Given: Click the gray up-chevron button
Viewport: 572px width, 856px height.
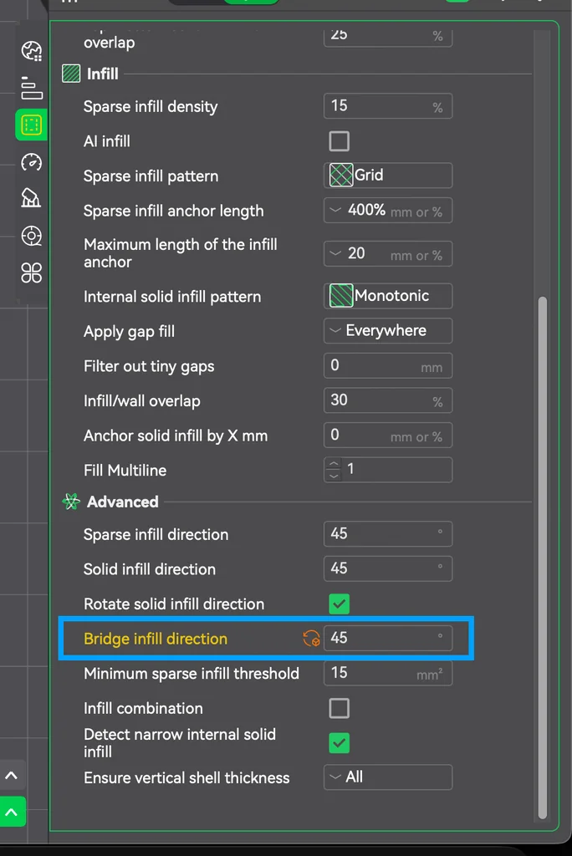Looking at the screenshot, I should pos(12,776).
